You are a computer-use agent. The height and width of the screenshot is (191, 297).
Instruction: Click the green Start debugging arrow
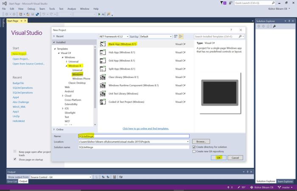click(x=99, y=14)
